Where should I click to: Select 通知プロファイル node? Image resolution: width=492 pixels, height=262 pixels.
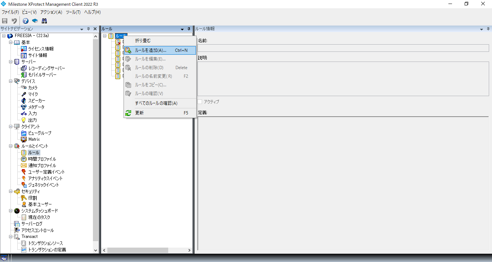click(42, 166)
